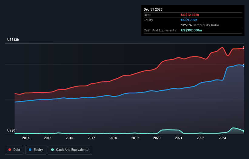Click the red Debt data point marker
This screenshot has width=249, height=159.
pyautogui.click(x=244, y=48)
